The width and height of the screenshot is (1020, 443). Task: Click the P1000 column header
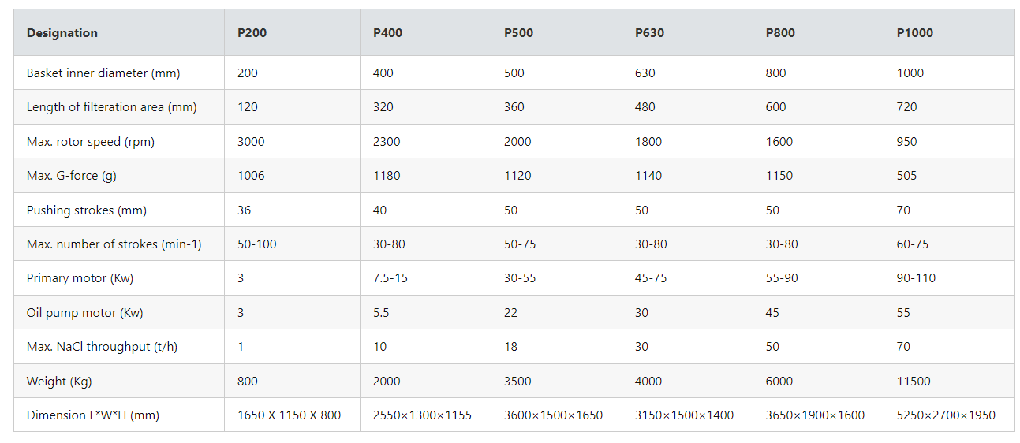tap(914, 33)
